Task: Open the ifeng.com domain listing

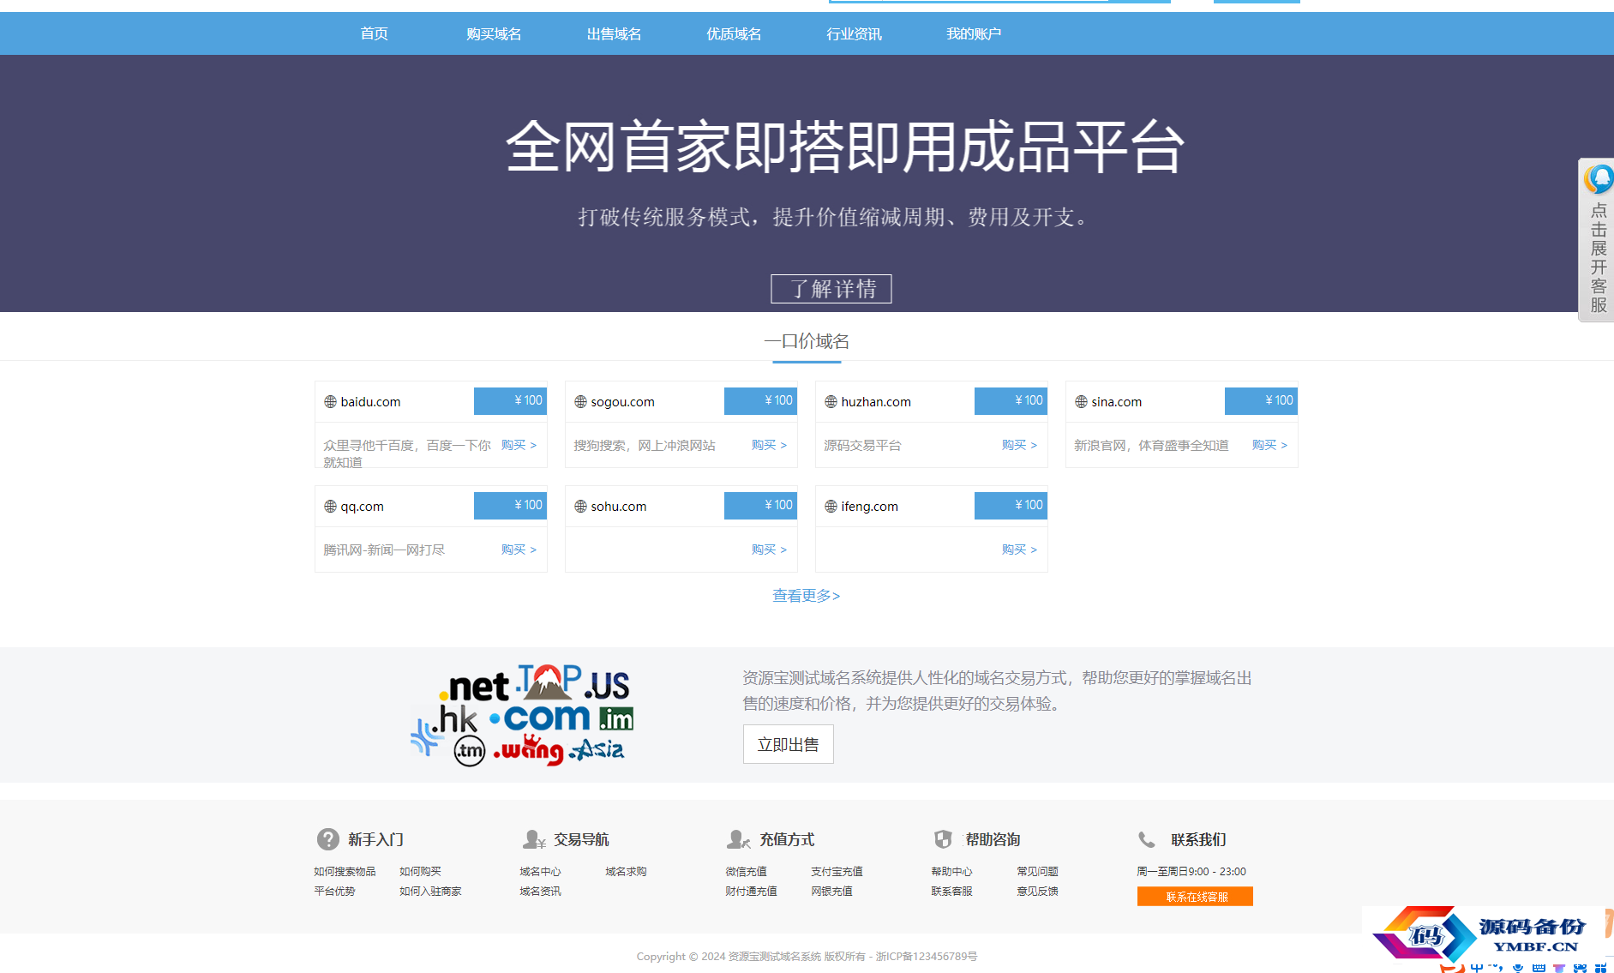Action: pyautogui.click(x=869, y=506)
